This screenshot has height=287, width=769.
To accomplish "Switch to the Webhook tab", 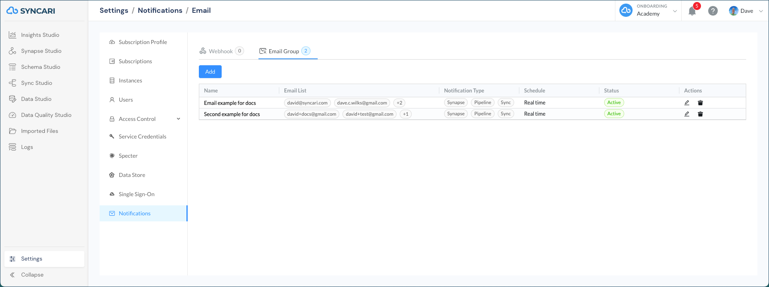I will click(221, 51).
